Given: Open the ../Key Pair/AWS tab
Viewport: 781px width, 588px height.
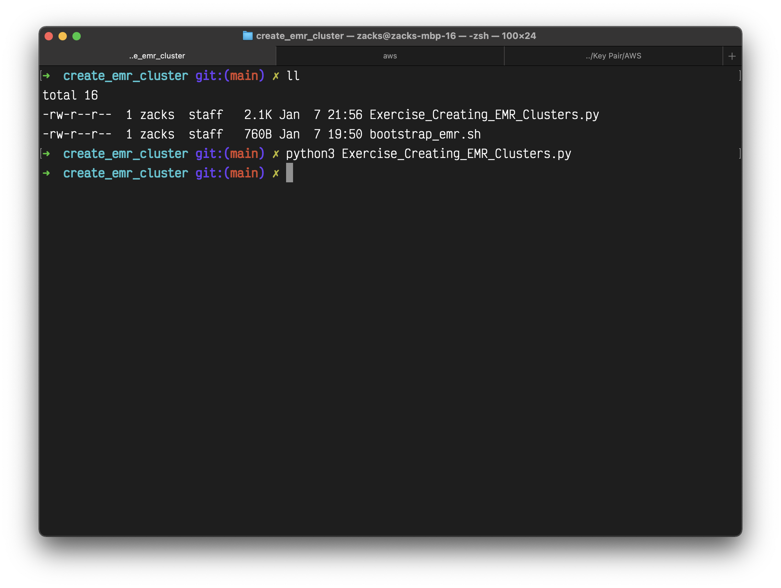Looking at the screenshot, I should (x=613, y=56).
